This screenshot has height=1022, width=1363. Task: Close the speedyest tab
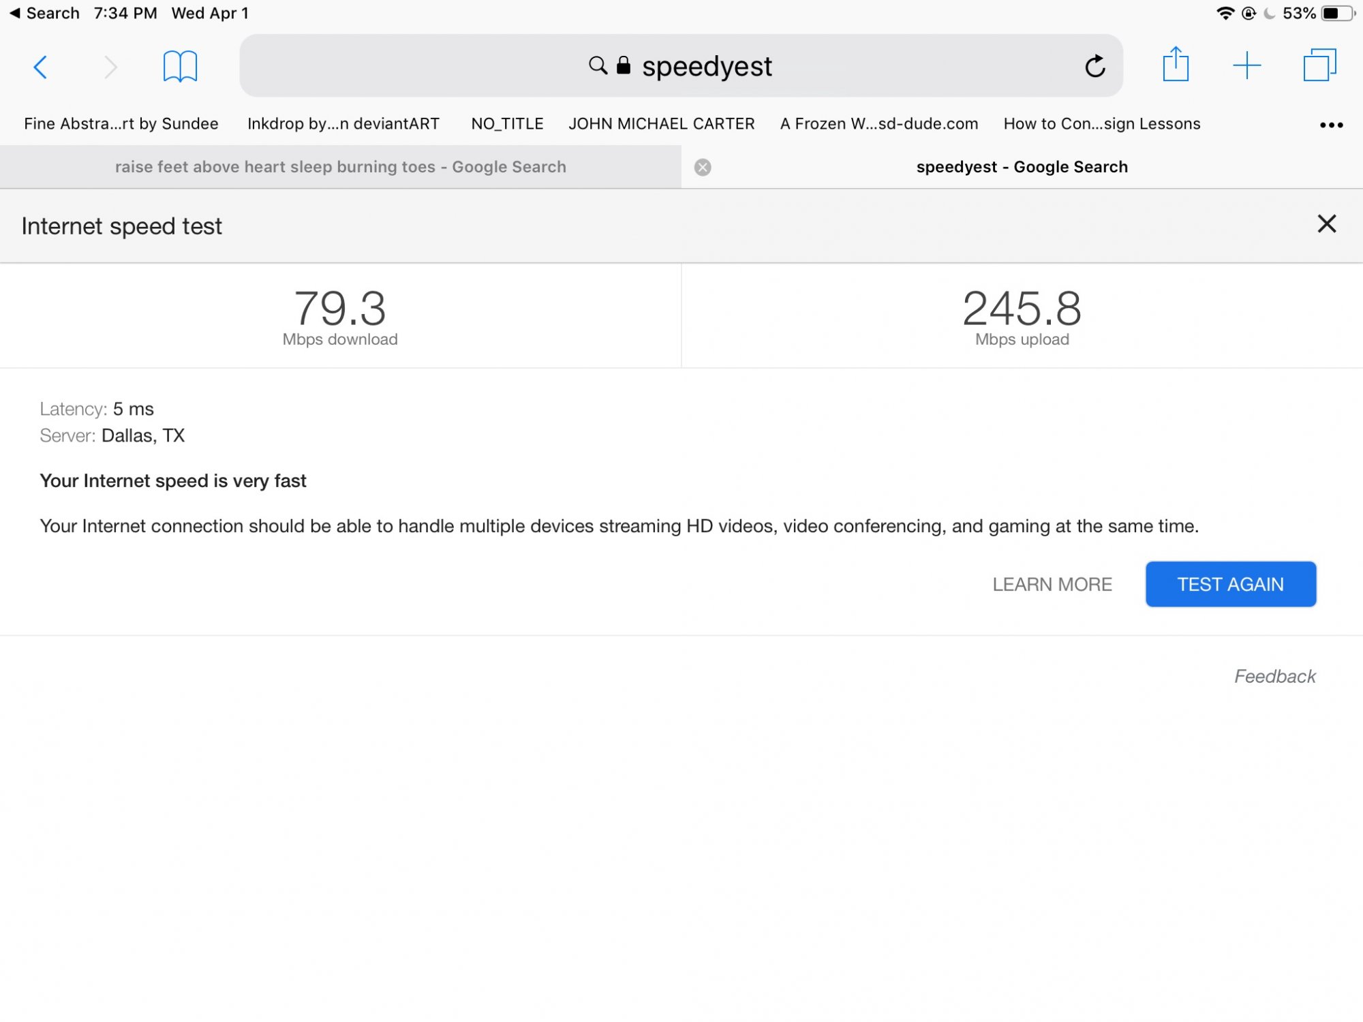point(703,168)
